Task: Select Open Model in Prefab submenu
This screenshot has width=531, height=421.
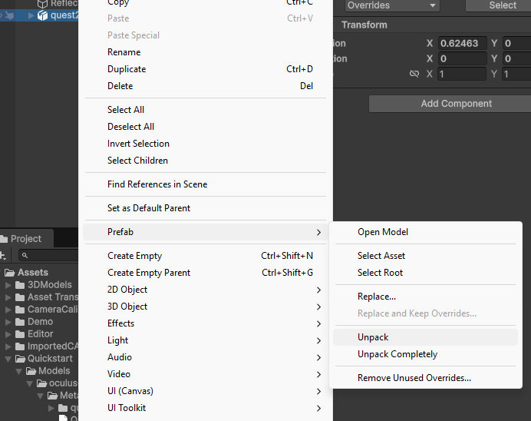Action: [x=425, y=232]
